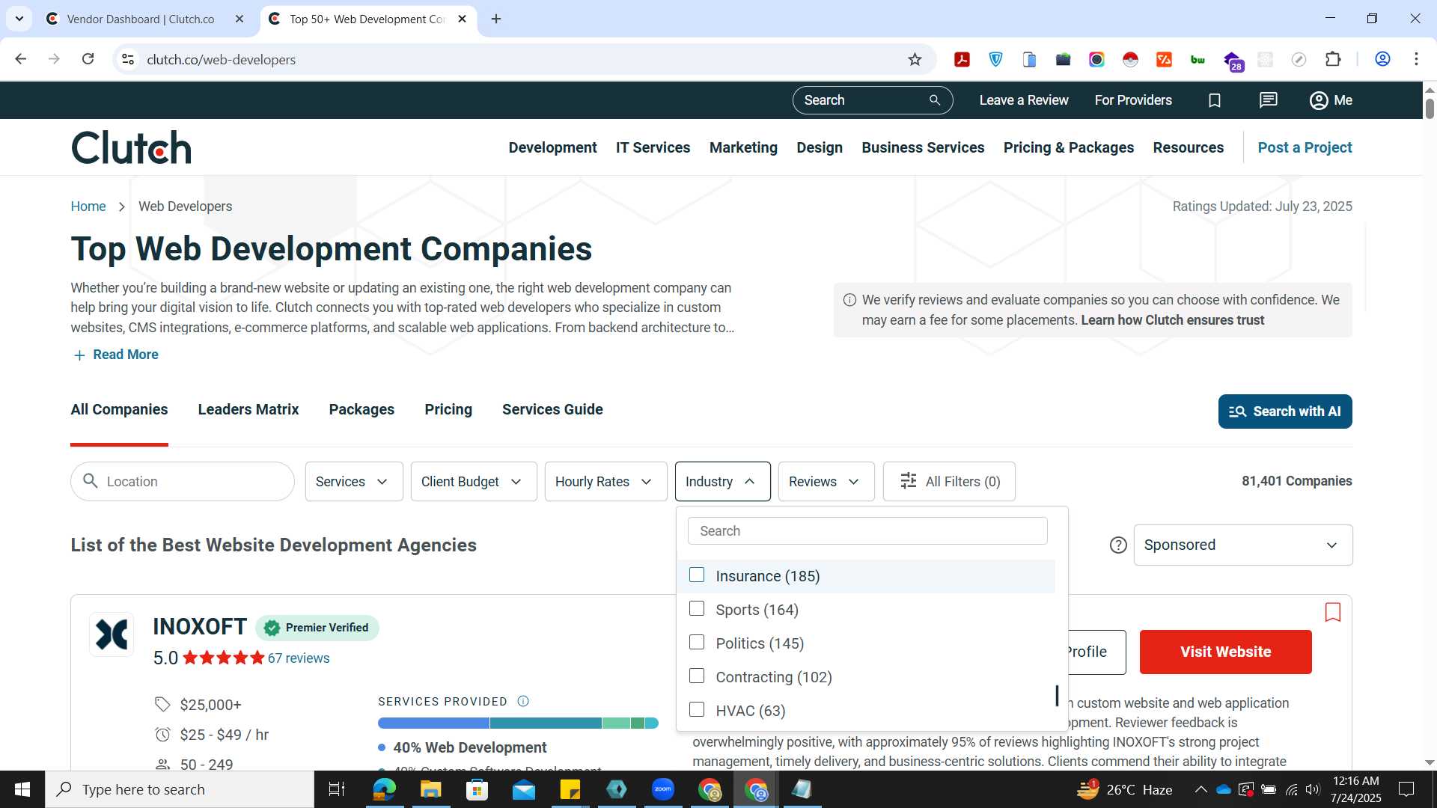
Task: Open Microsoft Store from the taskbar
Action: pos(477,789)
